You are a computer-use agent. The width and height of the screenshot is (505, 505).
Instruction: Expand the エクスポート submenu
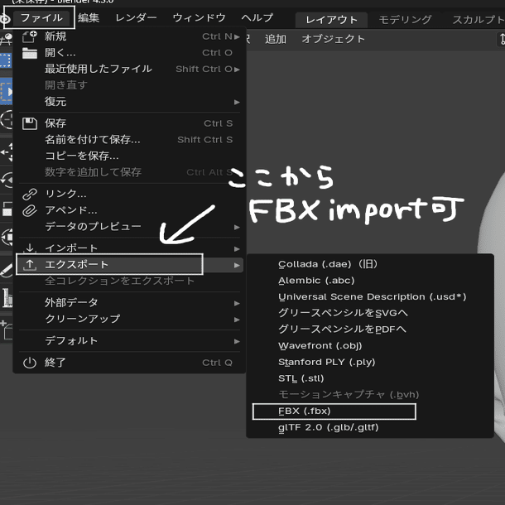(129, 265)
